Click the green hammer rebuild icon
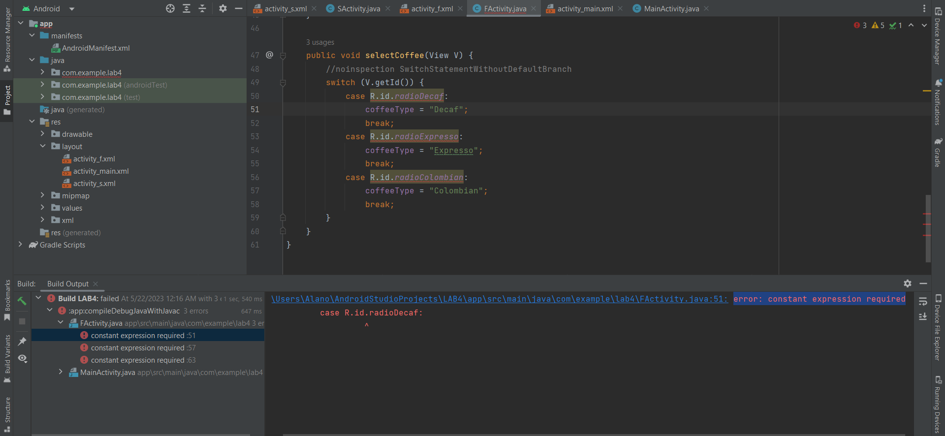Image resolution: width=945 pixels, height=436 pixels. (x=22, y=301)
